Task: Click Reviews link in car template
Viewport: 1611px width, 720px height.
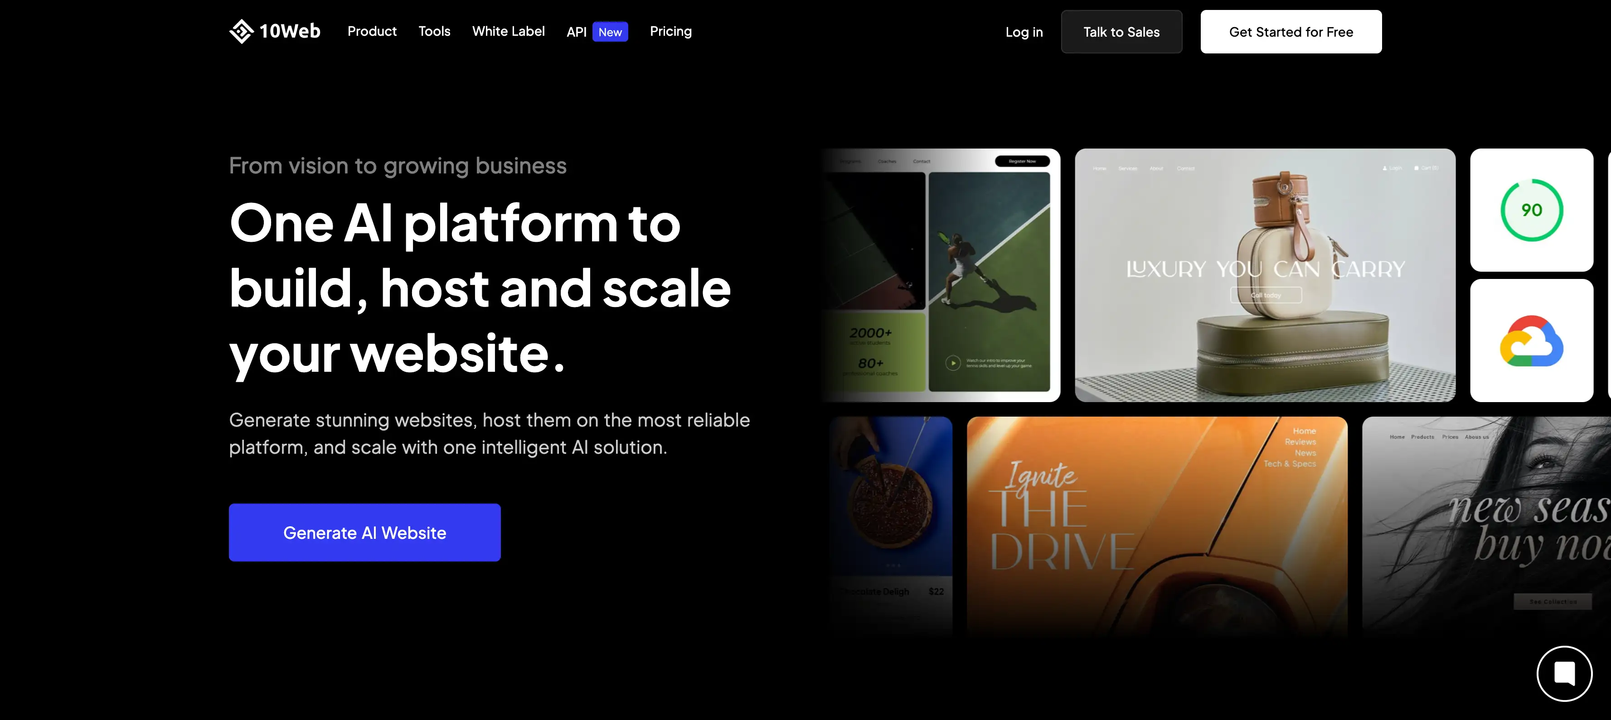Action: click(1300, 442)
